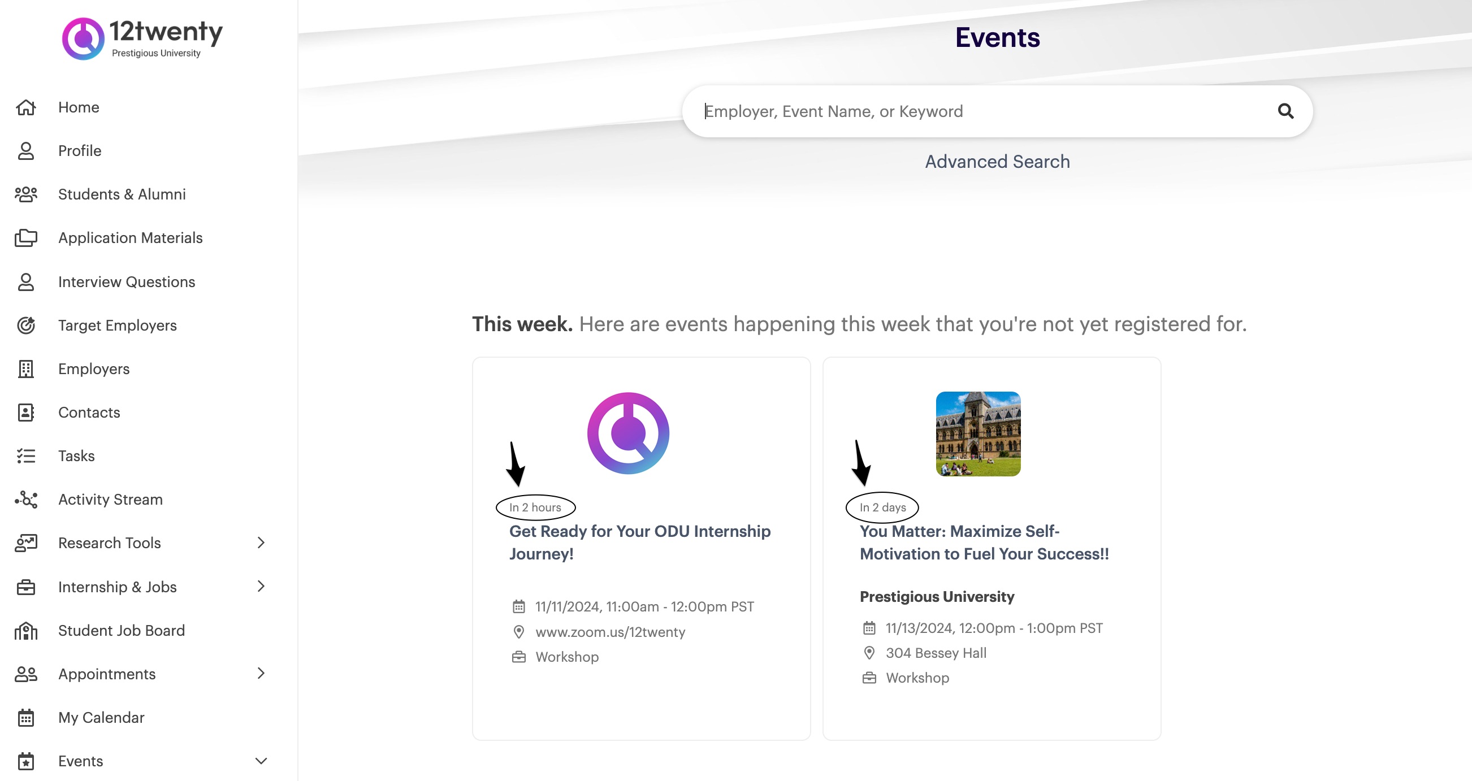Click the My Calendar icon
1472x781 pixels.
pyautogui.click(x=25, y=718)
